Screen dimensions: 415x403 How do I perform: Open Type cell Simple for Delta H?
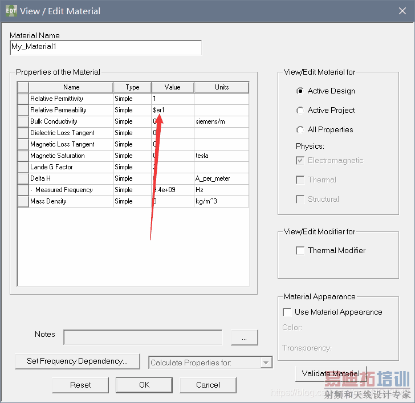(132, 178)
